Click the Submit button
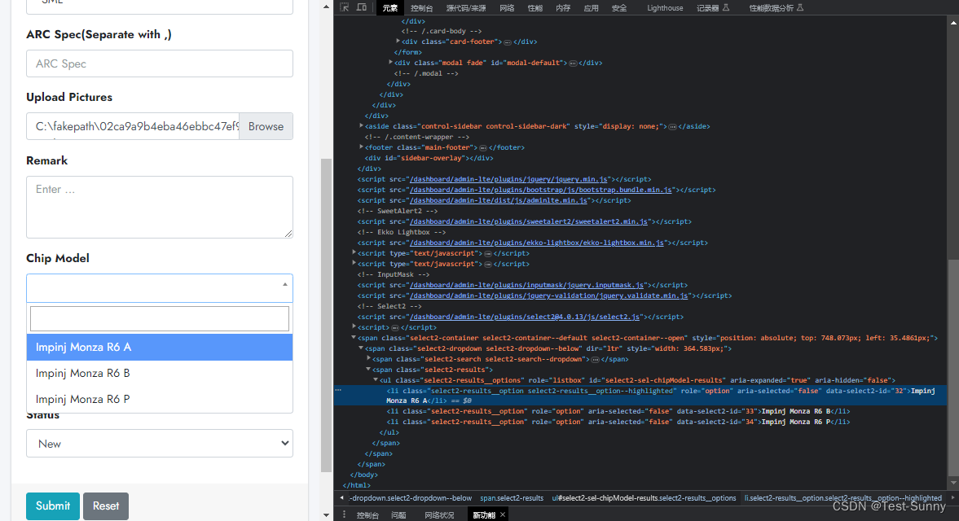Viewport: 959px width, 521px height. point(53,506)
